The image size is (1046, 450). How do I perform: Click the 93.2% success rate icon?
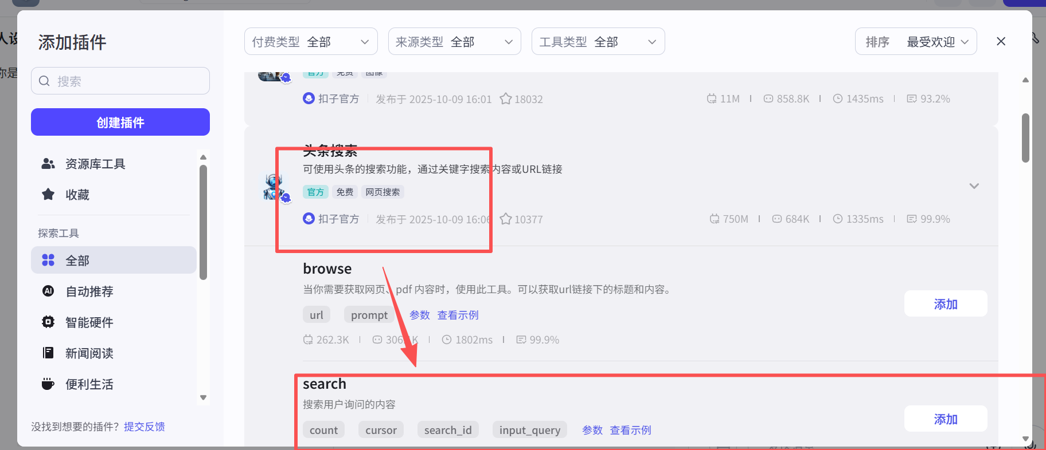[912, 98]
